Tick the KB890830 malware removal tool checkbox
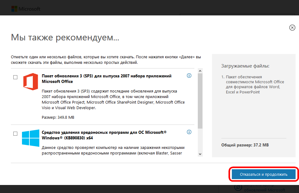The image size is (299, 193). (15, 133)
